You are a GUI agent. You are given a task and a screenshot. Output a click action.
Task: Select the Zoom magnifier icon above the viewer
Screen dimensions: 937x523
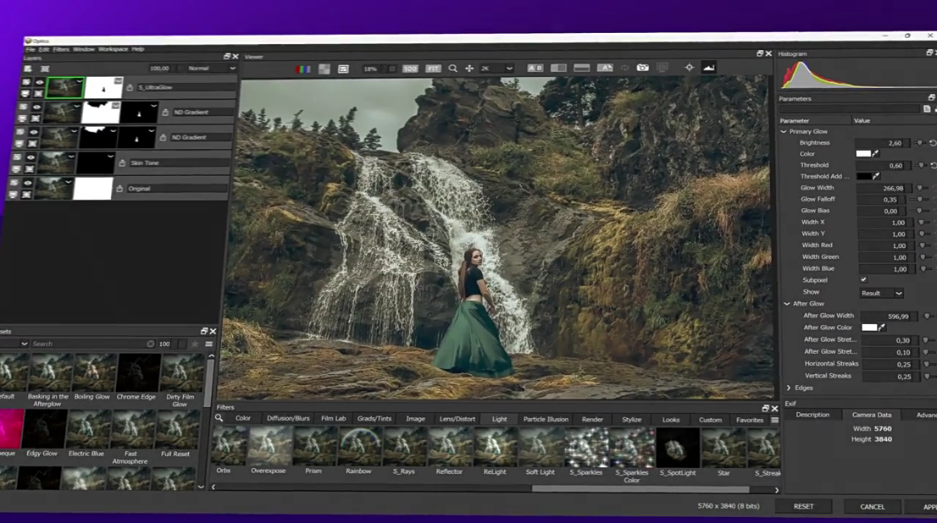pos(451,68)
